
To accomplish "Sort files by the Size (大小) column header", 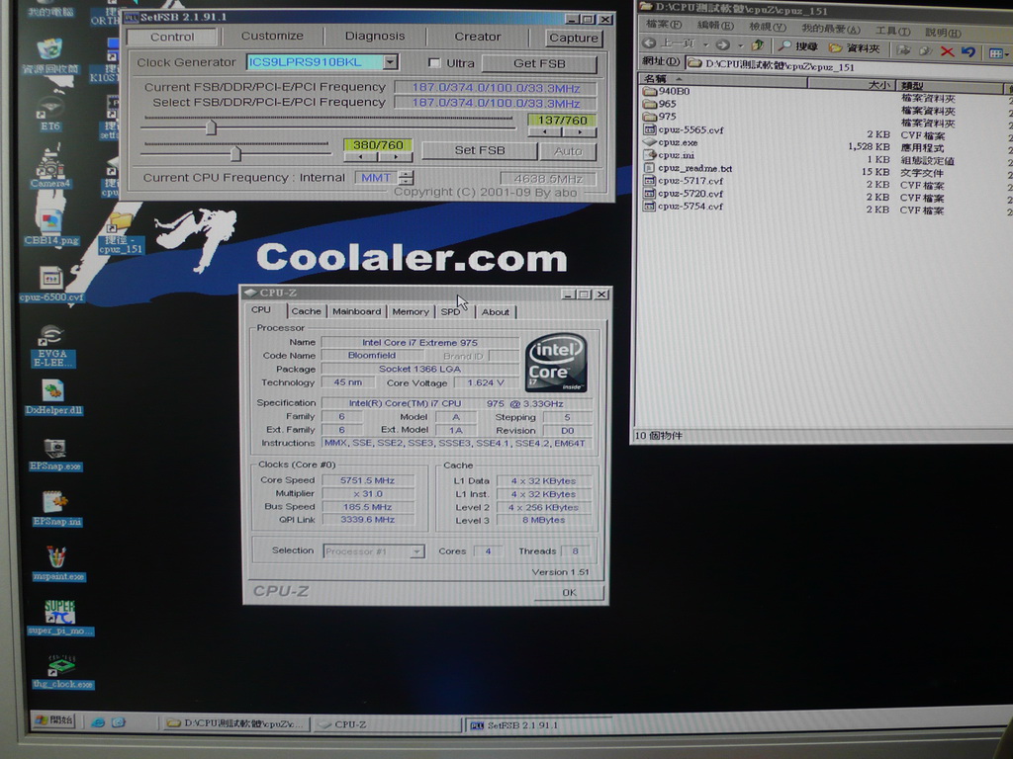I will coord(852,84).
